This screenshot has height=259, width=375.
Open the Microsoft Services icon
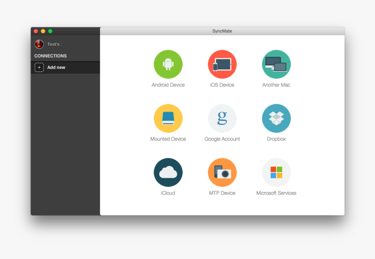276,172
